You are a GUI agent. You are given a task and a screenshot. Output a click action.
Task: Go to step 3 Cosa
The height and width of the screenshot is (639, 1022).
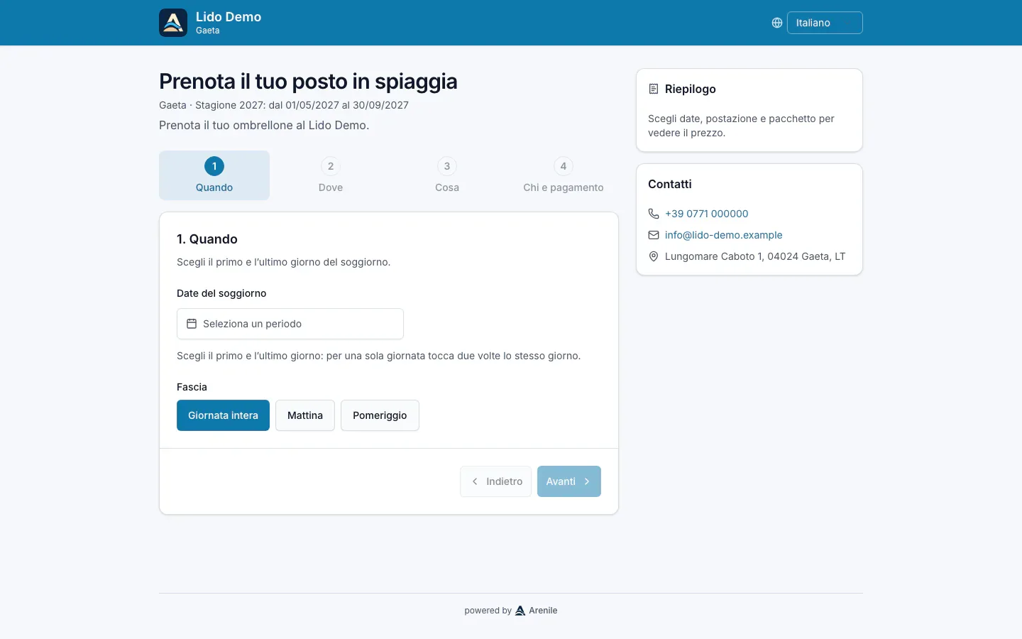click(x=447, y=175)
